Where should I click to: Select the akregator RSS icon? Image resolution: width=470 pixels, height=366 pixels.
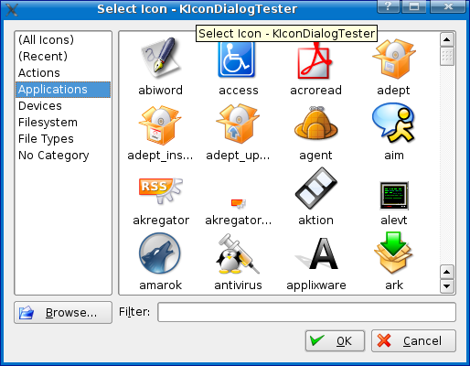pos(161,190)
